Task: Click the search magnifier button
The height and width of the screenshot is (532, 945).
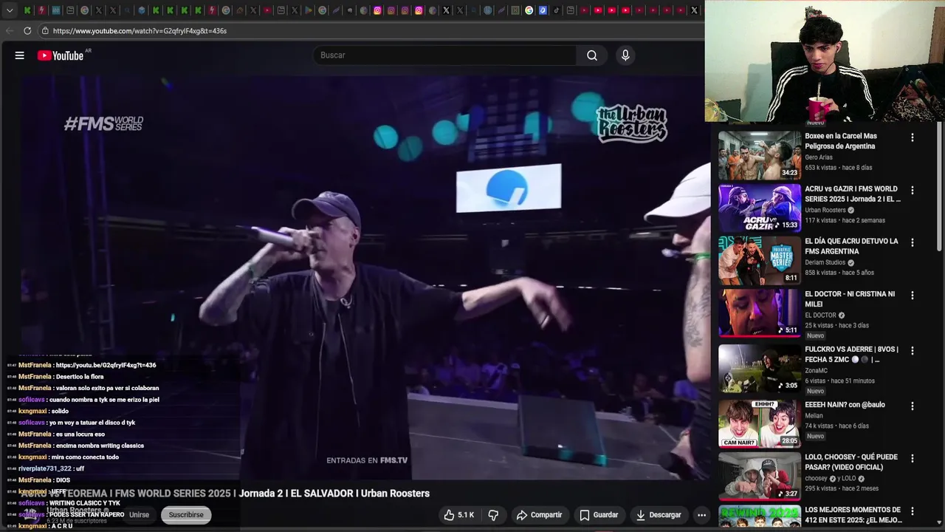Action: (592, 55)
